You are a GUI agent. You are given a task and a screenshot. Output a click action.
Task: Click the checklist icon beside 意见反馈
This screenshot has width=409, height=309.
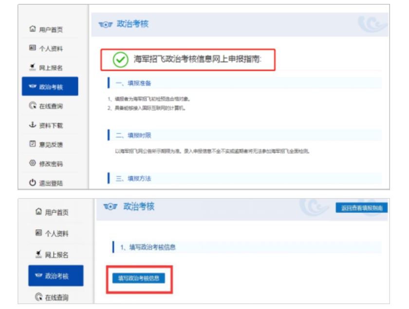(x=33, y=144)
